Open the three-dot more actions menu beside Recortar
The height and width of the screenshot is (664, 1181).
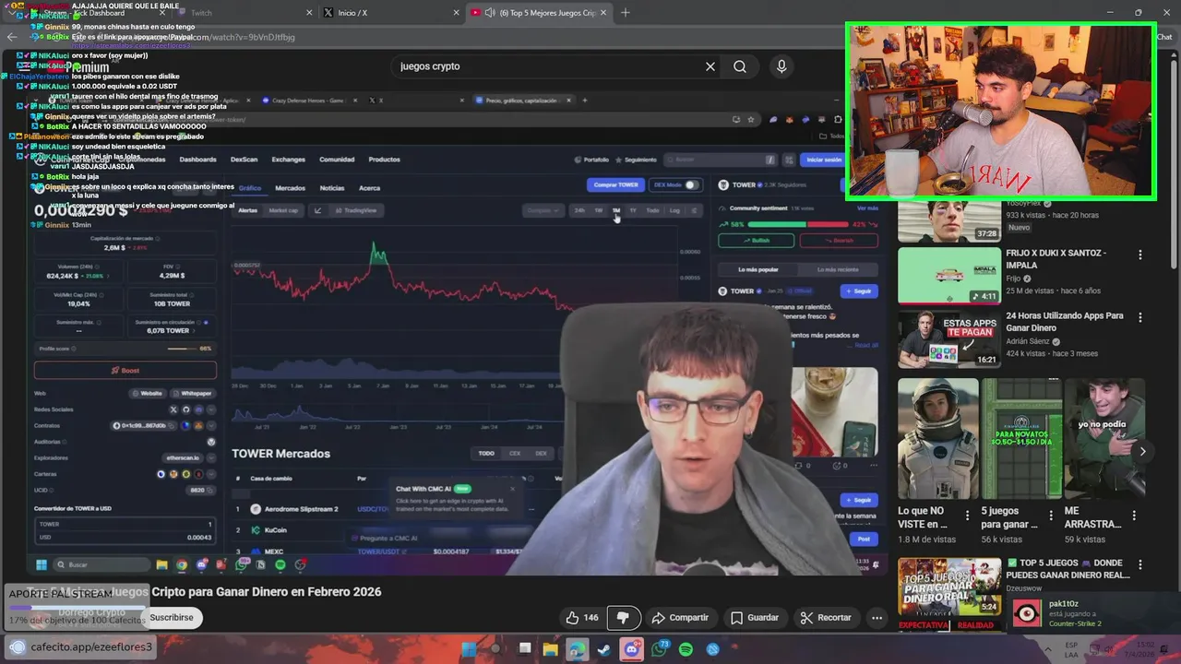pyautogui.click(x=877, y=618)
